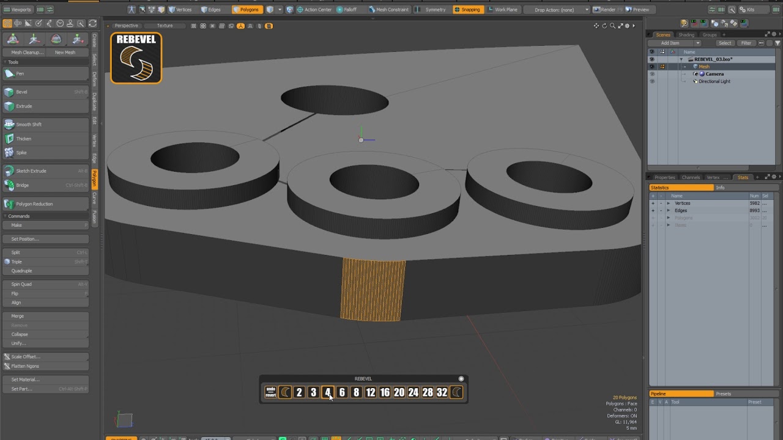Click the Select button in Scenes
This screenshot has width=783, height=440.
725,43
